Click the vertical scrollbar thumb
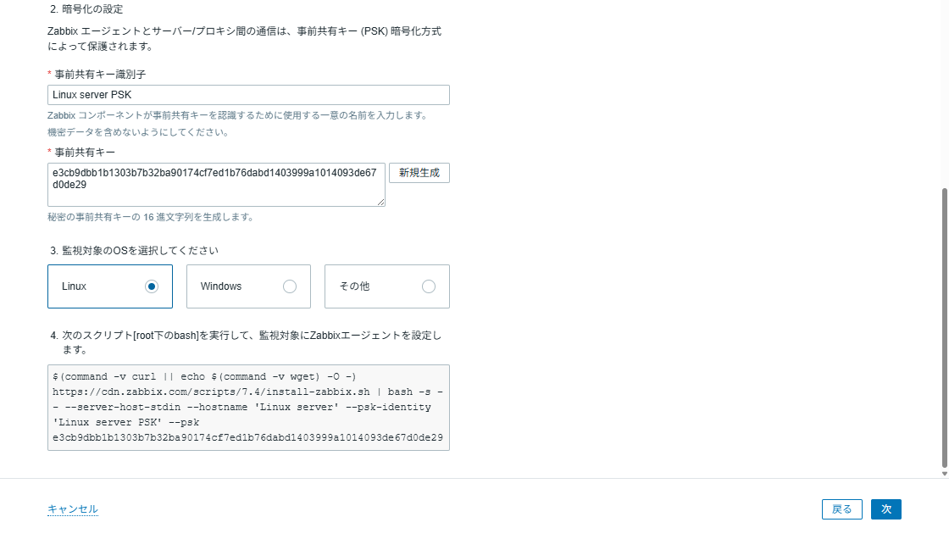 pos(944,328)
